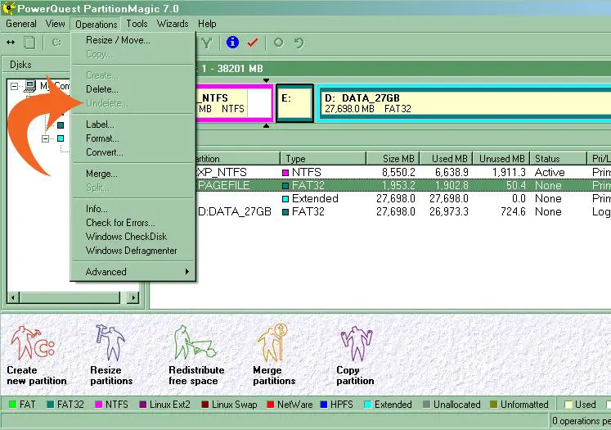Click the magenta NTFS swatch in XP_NTFS row

(285, 173)
